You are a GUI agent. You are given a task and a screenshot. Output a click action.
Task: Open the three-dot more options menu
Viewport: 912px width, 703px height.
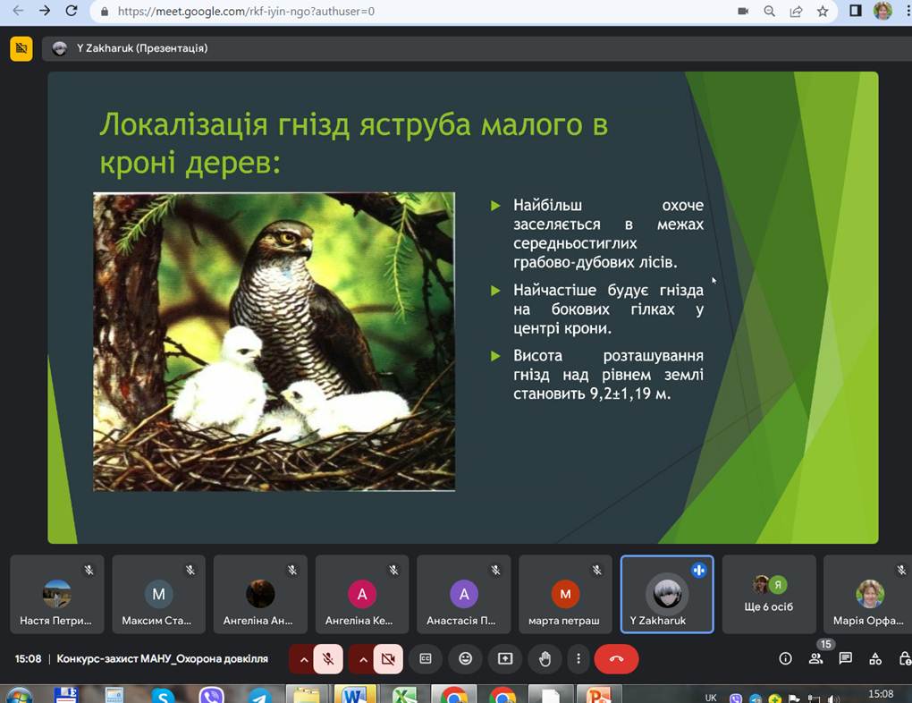[x=578, y=658]
